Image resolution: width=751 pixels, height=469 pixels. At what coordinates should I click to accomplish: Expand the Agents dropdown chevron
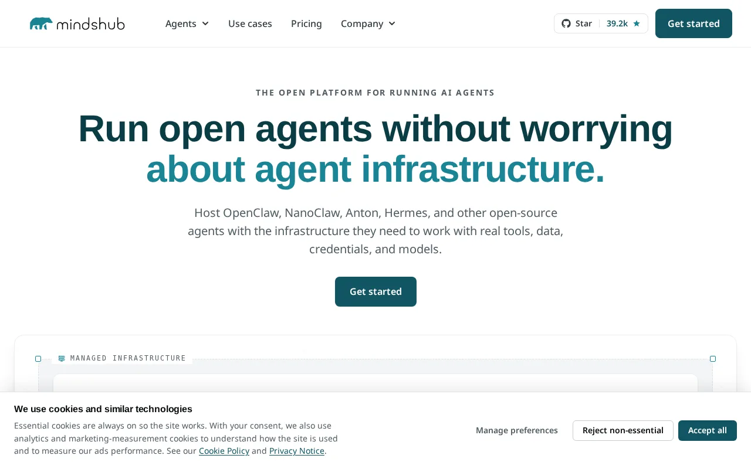coord(205,23)
